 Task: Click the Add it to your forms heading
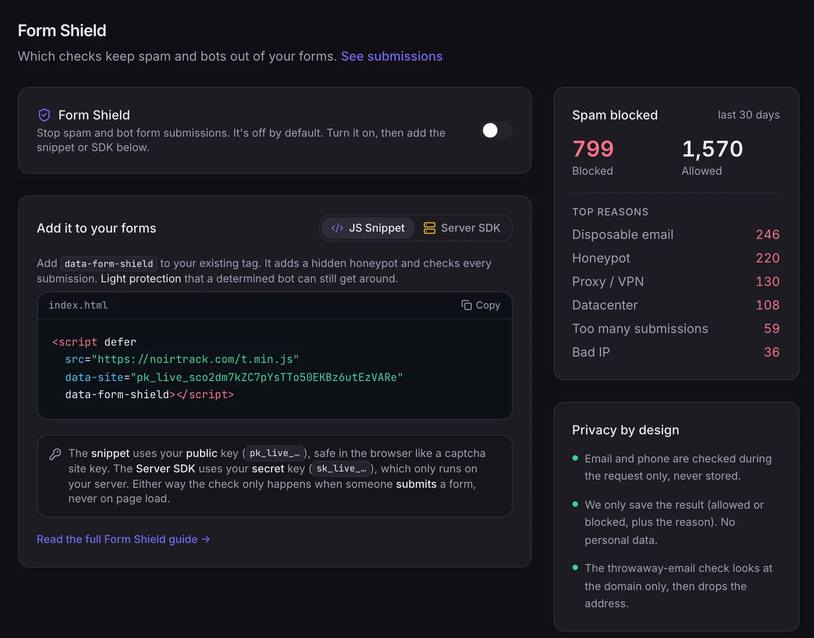[x=96, y=228]
